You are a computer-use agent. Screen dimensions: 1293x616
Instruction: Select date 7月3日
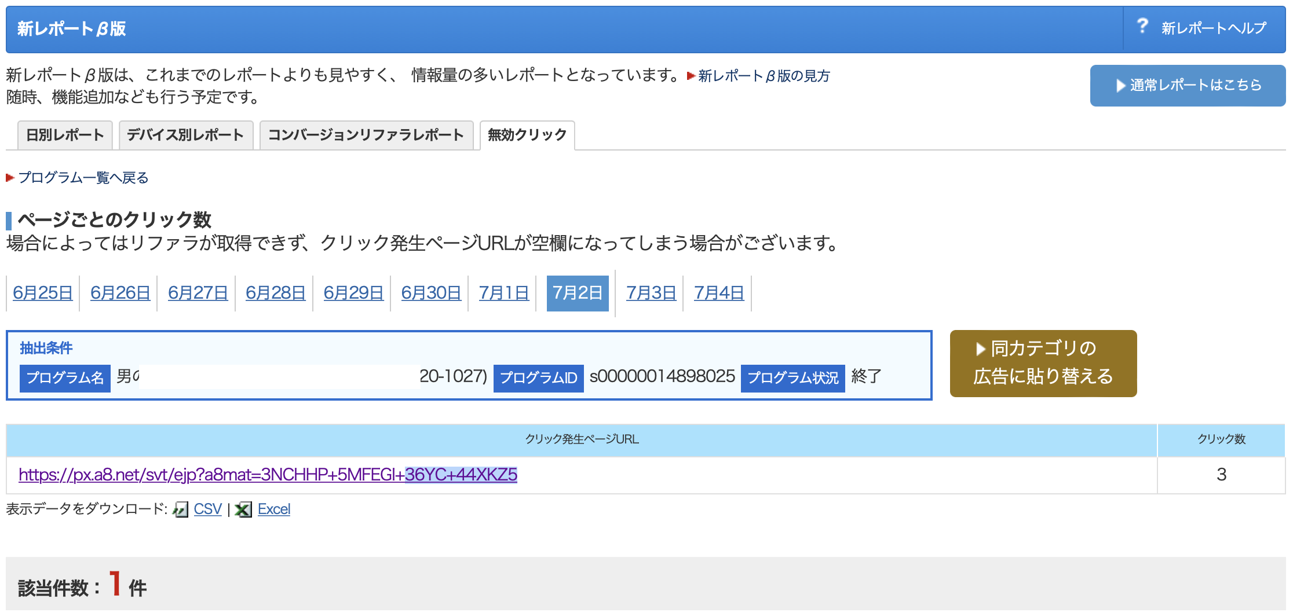point(651,293)
